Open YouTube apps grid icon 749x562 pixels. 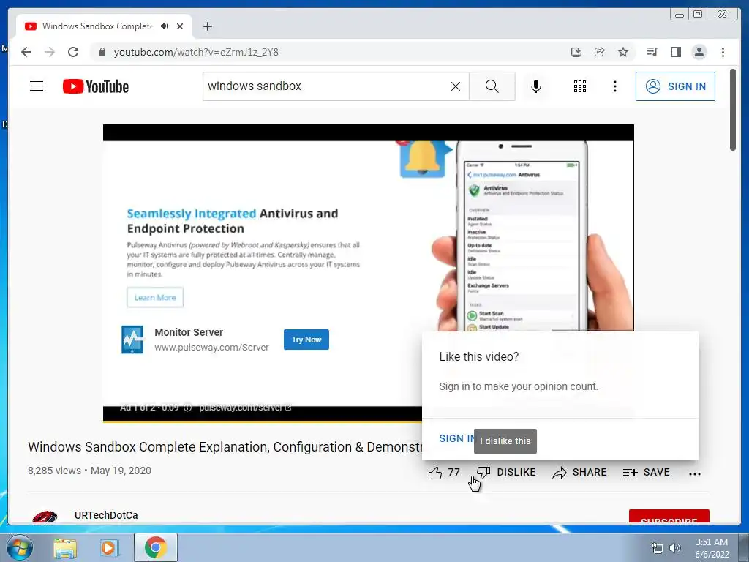[580, 86]
